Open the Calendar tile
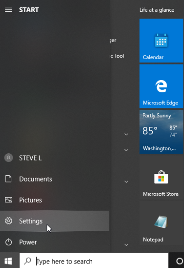 pyautogui.click(x=161, y=41)
